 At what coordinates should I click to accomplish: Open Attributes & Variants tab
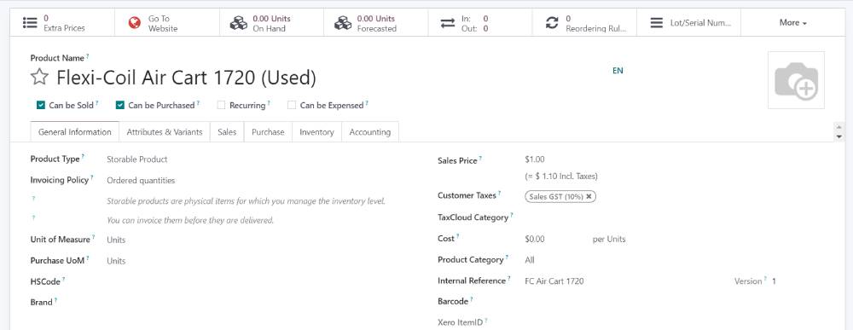click(x=165, y=132)
